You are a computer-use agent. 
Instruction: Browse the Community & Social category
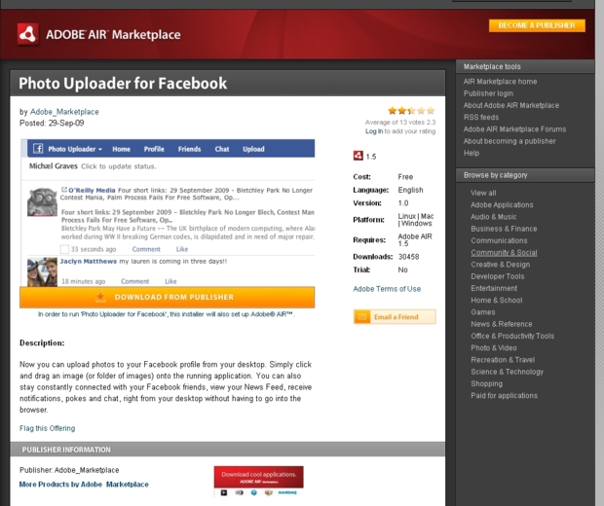coord(504,252)
